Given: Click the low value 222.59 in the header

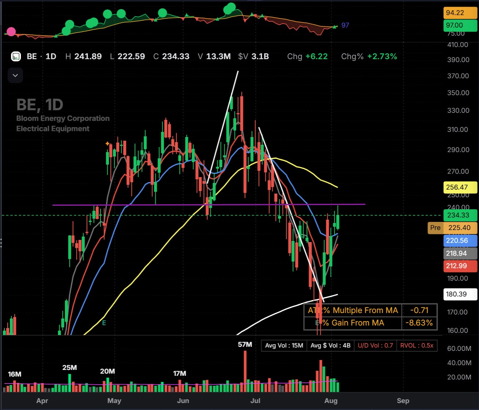Looking at the screenshot, I should pos(131,57).
